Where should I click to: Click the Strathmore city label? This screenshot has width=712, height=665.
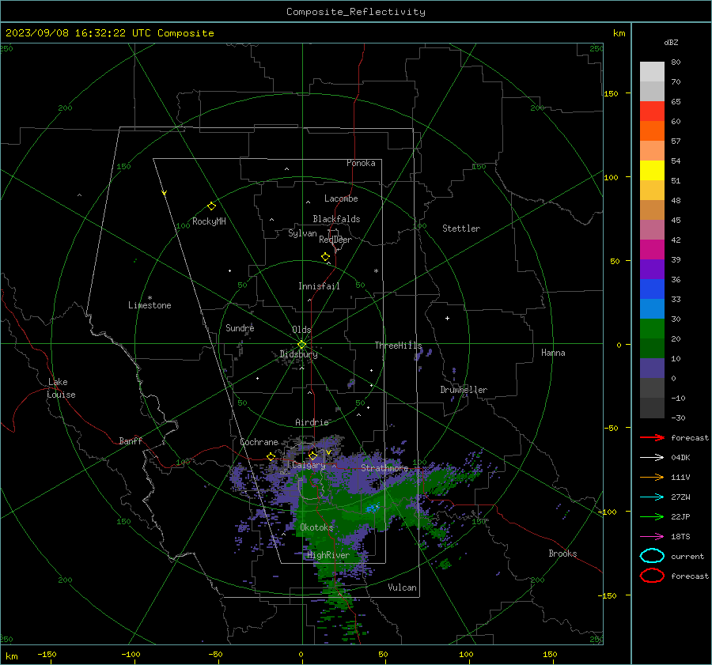coord(384,467)
